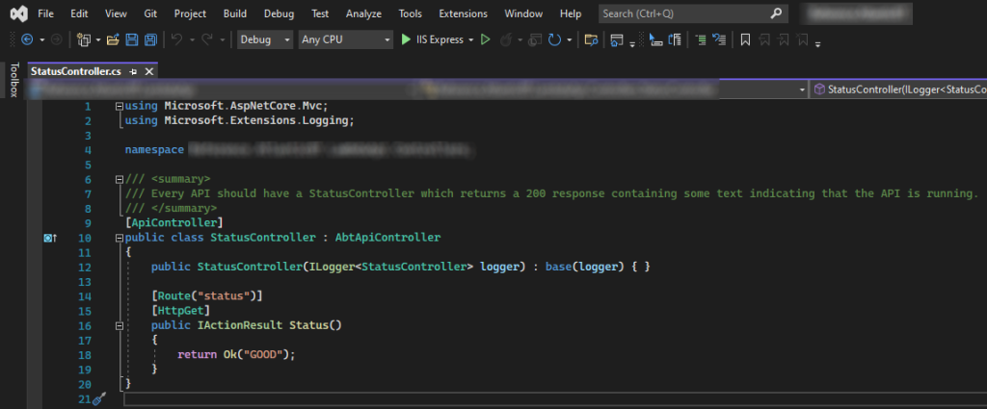Toggle a bookmark using the bookmark icon
This screenshot has width=987, height=409.
click(745, 40)
